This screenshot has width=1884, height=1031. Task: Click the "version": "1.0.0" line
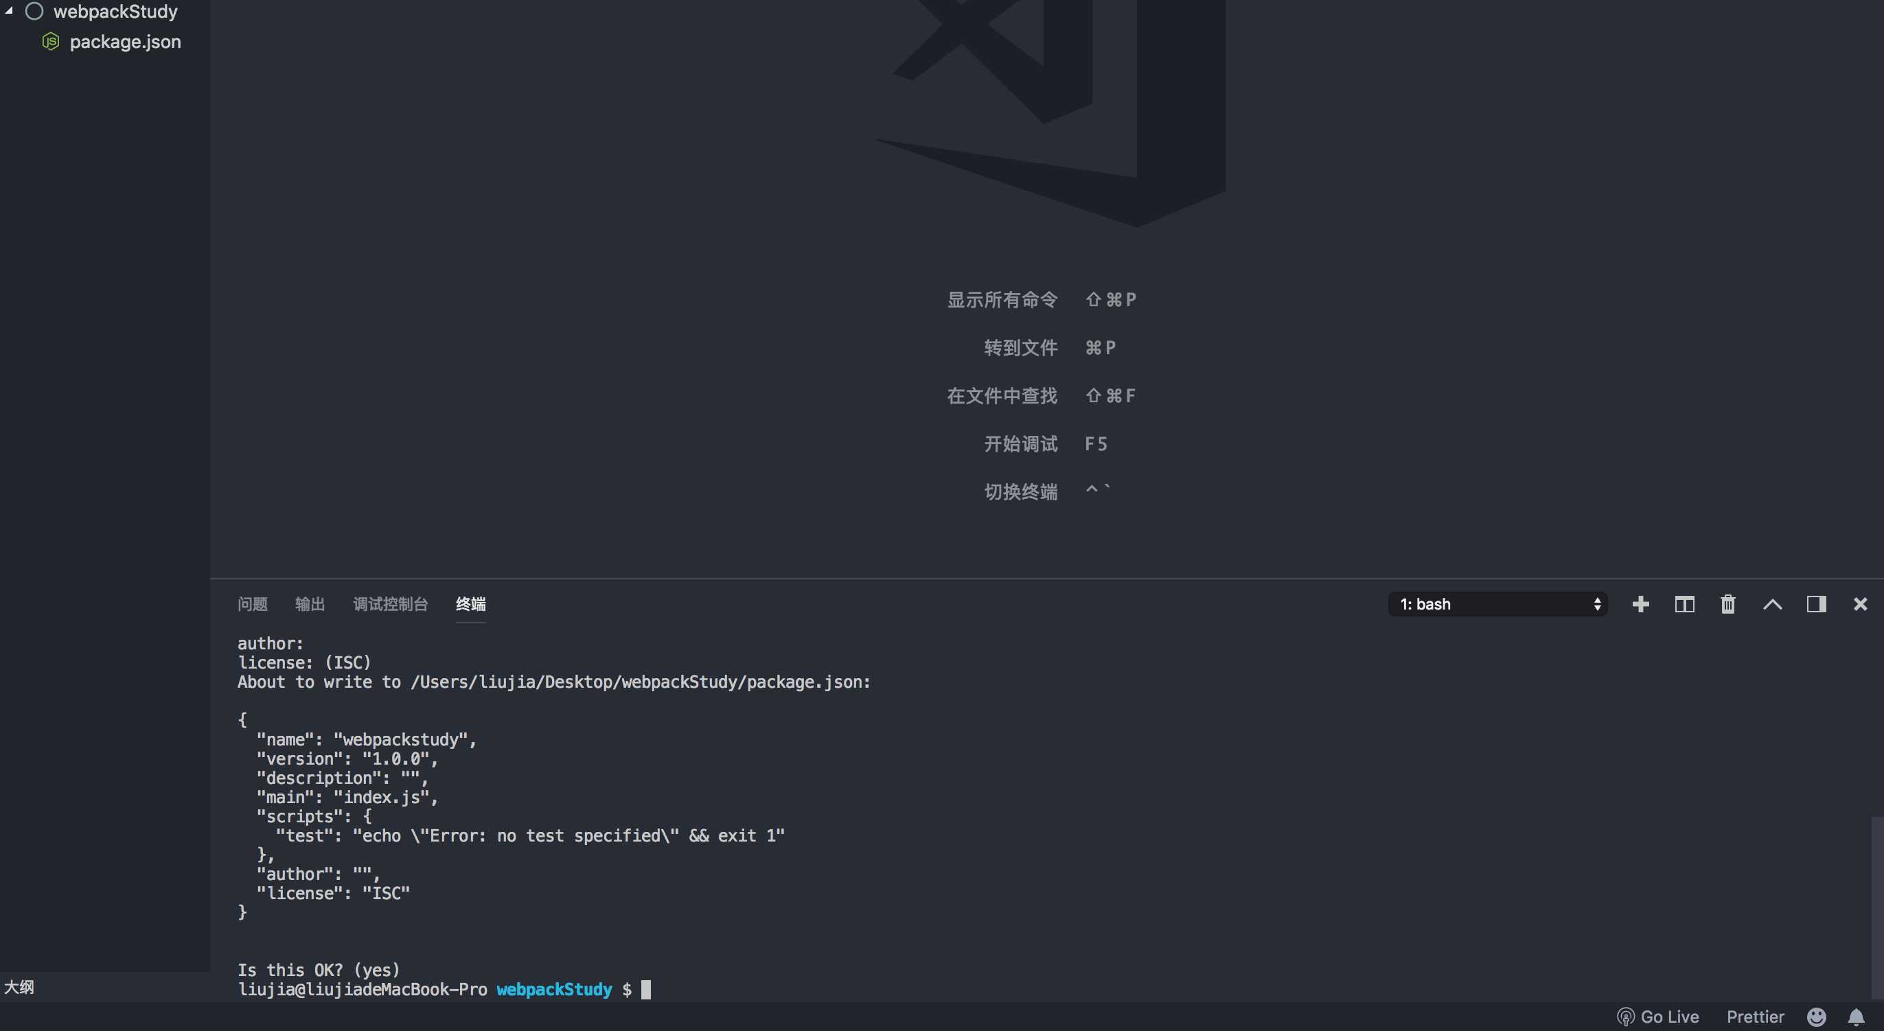[x=347, y=759]
